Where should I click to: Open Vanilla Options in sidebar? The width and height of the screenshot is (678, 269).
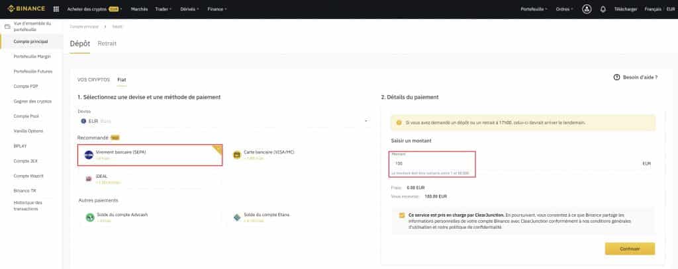point(28,131)
